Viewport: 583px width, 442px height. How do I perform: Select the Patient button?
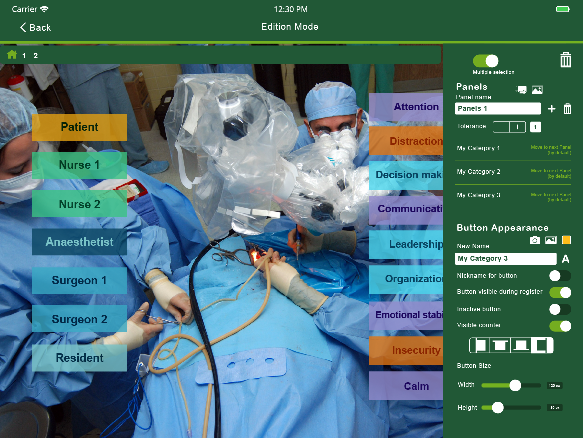[x=79, y=127]
